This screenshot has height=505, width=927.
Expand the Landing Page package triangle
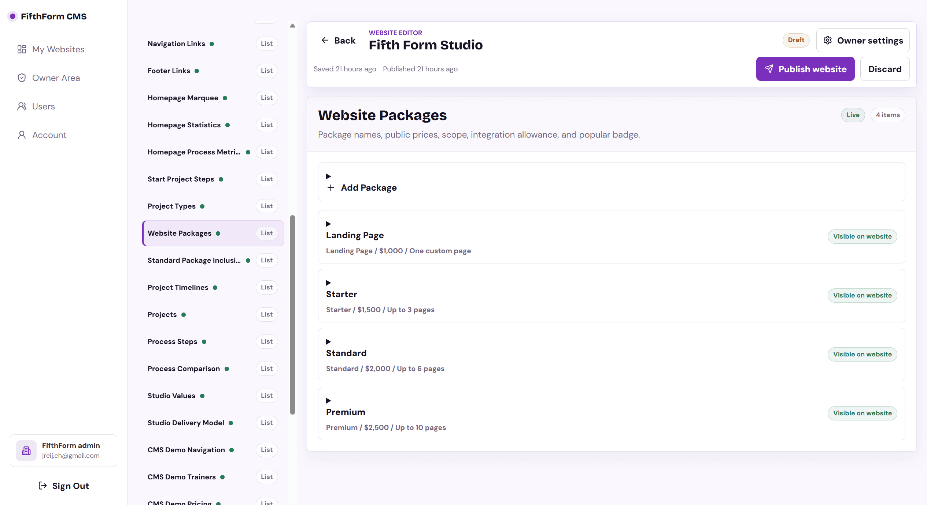coord(328,224)
